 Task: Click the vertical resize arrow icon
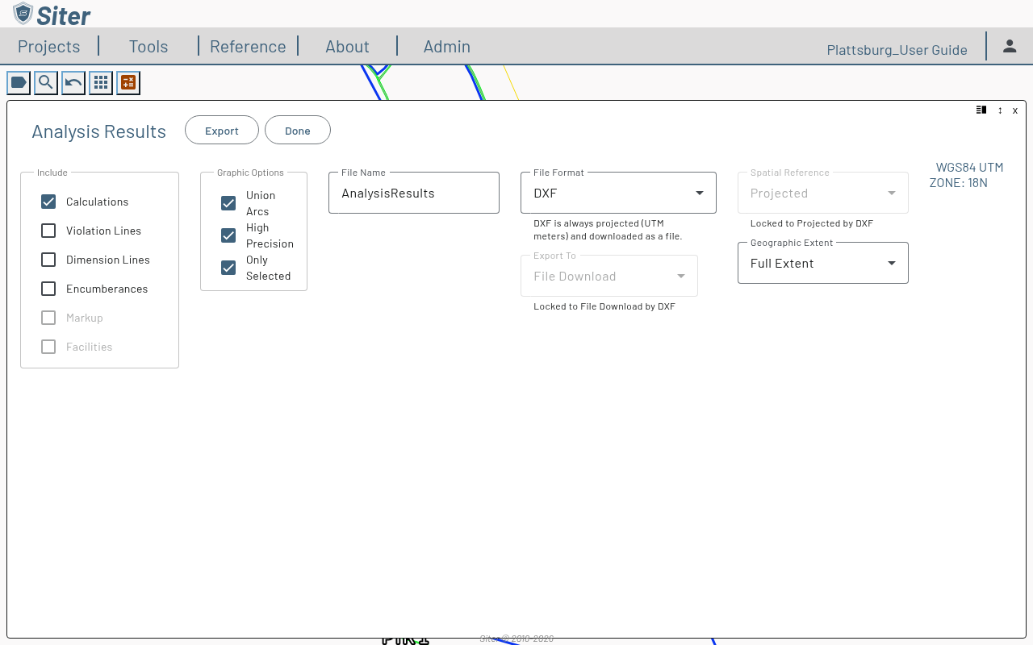(1000, 110)
